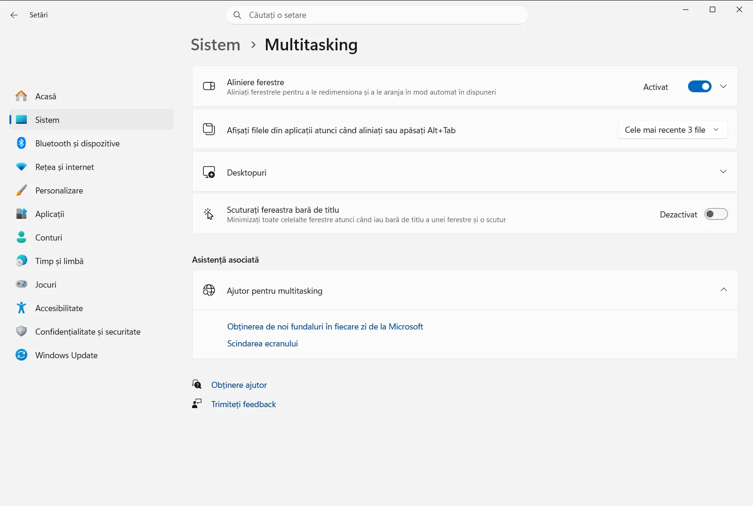Maximize the Settings window
Screen dimensions: 753x506
tap(713, 9)
